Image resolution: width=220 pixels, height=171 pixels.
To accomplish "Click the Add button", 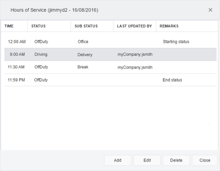I will coord(118,160).
